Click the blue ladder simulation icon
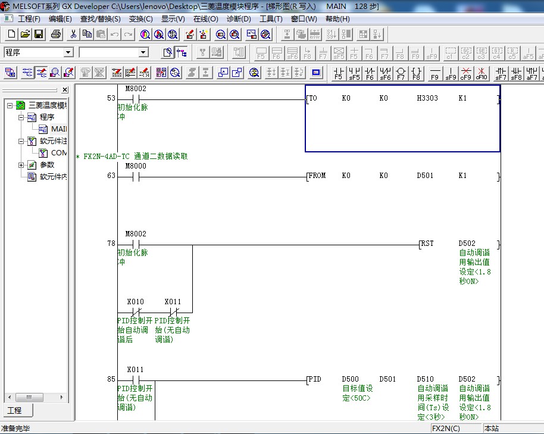 [x=315, y=73]
